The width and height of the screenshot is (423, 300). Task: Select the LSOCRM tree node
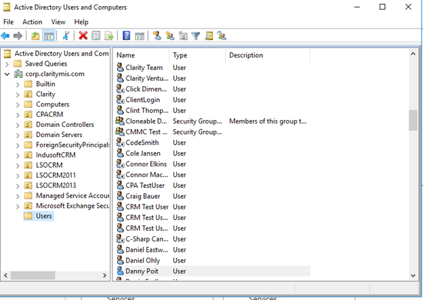pos(49,165)
